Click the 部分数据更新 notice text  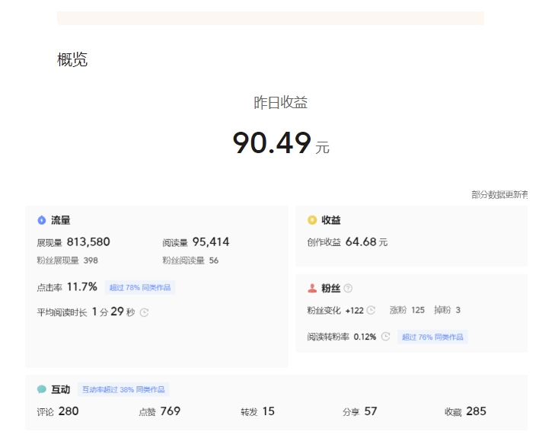[x=499, y=195]
